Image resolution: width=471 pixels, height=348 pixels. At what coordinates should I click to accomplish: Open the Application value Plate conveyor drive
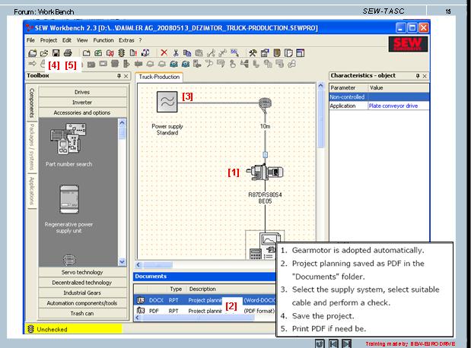coord(398,106)
